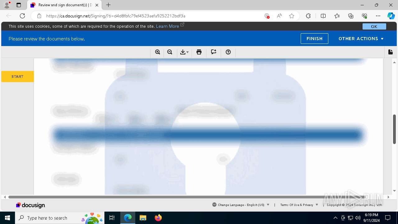Open the notification center

(388, 218)
